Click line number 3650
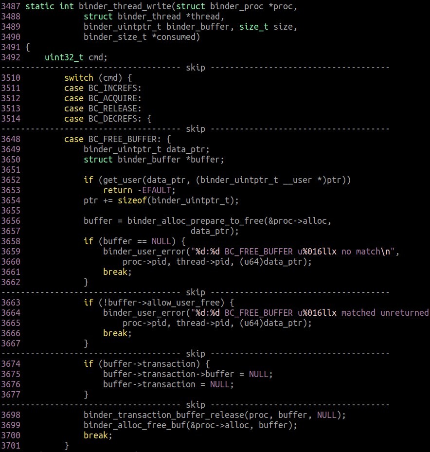 11,160
